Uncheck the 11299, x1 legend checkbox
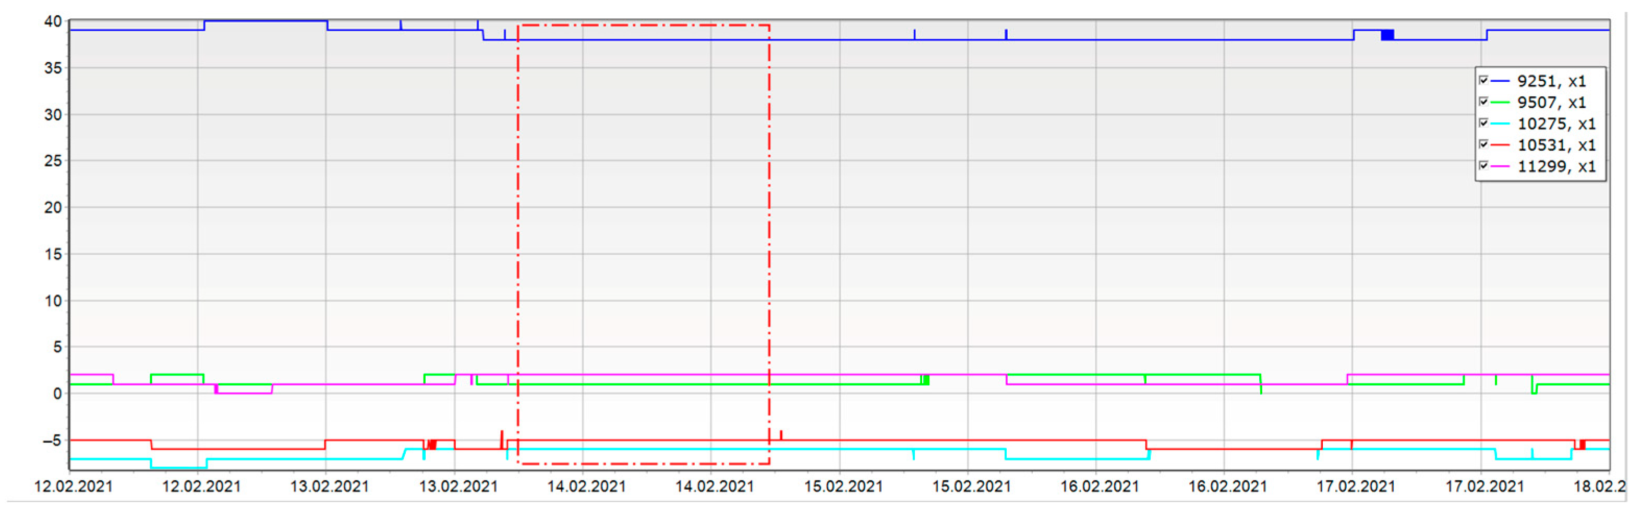 pyautogui.click(x=1483, y=166)
